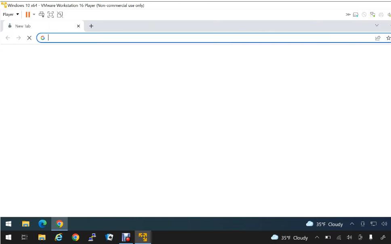Open guest weather widget 35°F Cloudy
391x244 pixels.
point(324,224)
